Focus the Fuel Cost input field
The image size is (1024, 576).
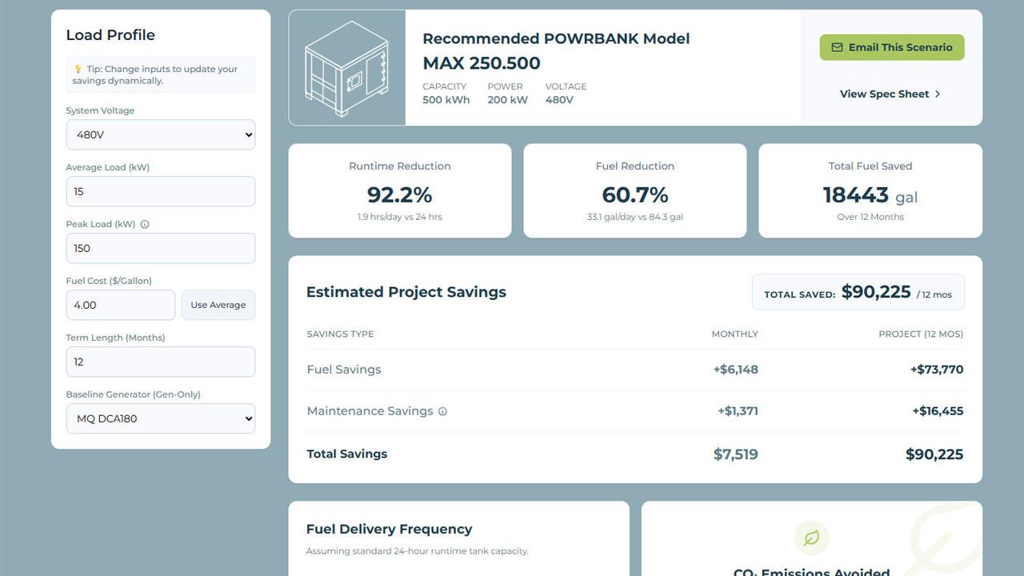click(121, 305)
